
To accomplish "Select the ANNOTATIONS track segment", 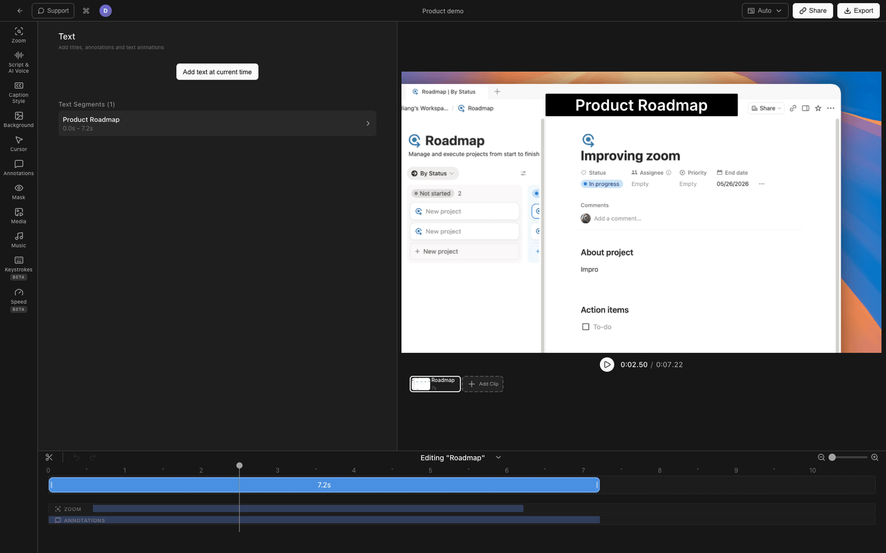I will tap(324, 520).
